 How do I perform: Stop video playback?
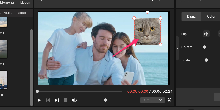[65, 100]
